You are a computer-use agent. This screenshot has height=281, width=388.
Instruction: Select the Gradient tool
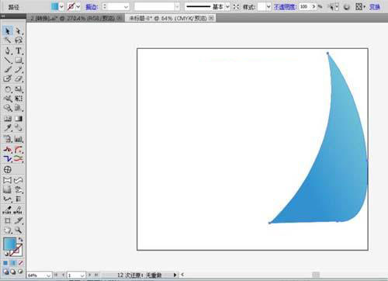tap(19, 119)
